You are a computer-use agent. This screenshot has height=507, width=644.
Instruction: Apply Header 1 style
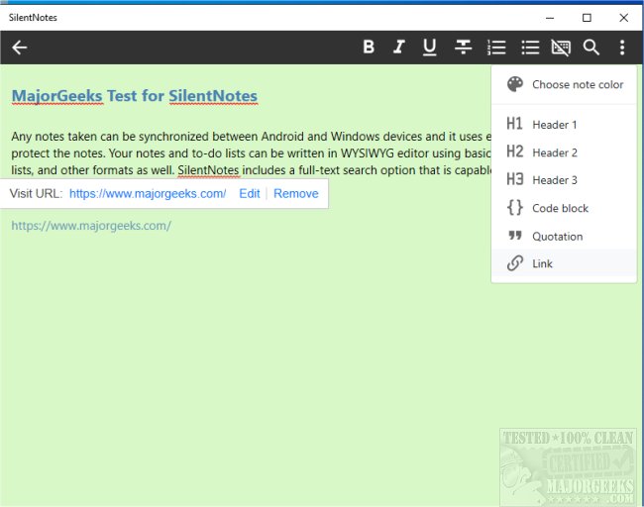(564, 125)
